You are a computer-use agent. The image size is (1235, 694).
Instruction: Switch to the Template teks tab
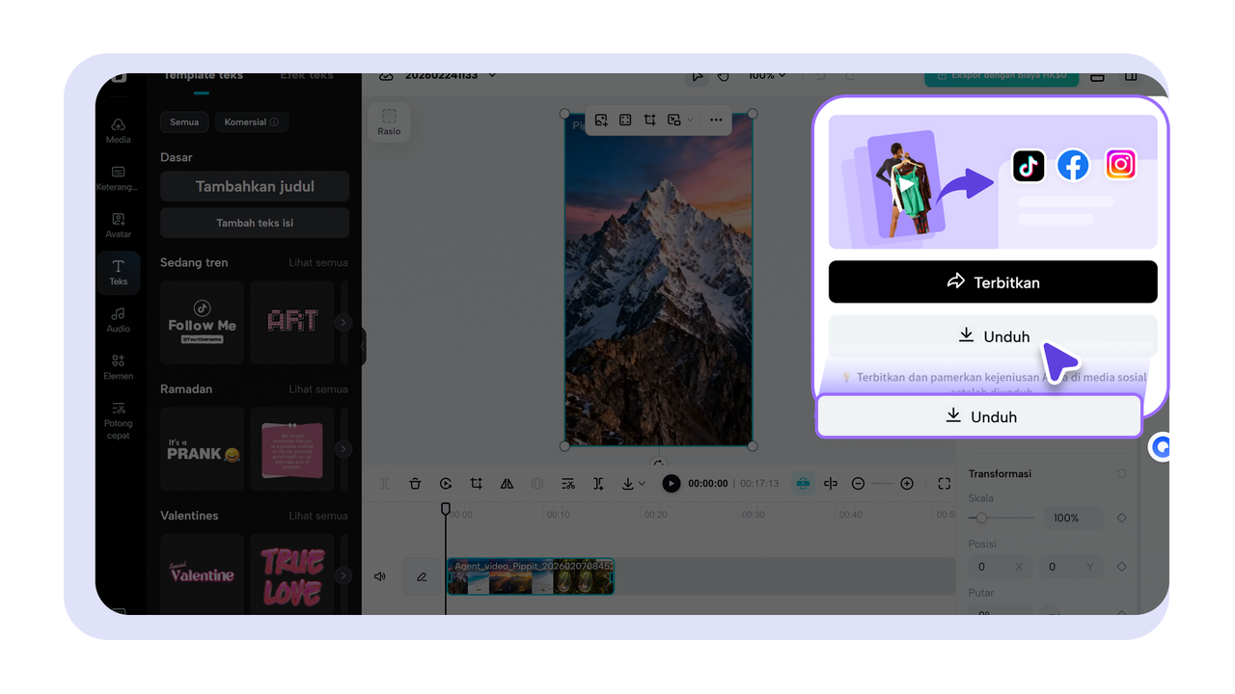[202, 78]
